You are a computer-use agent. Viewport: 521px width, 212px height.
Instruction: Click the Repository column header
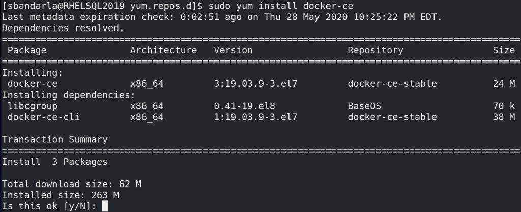[x=375, y=50]
